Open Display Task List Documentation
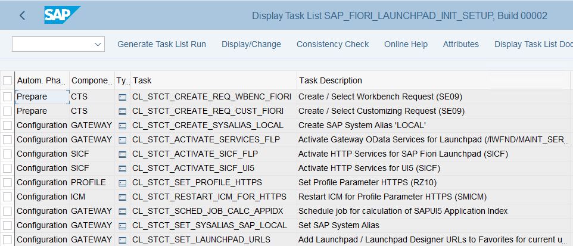Screen dimensions: 573x246 tap(534, 44)
